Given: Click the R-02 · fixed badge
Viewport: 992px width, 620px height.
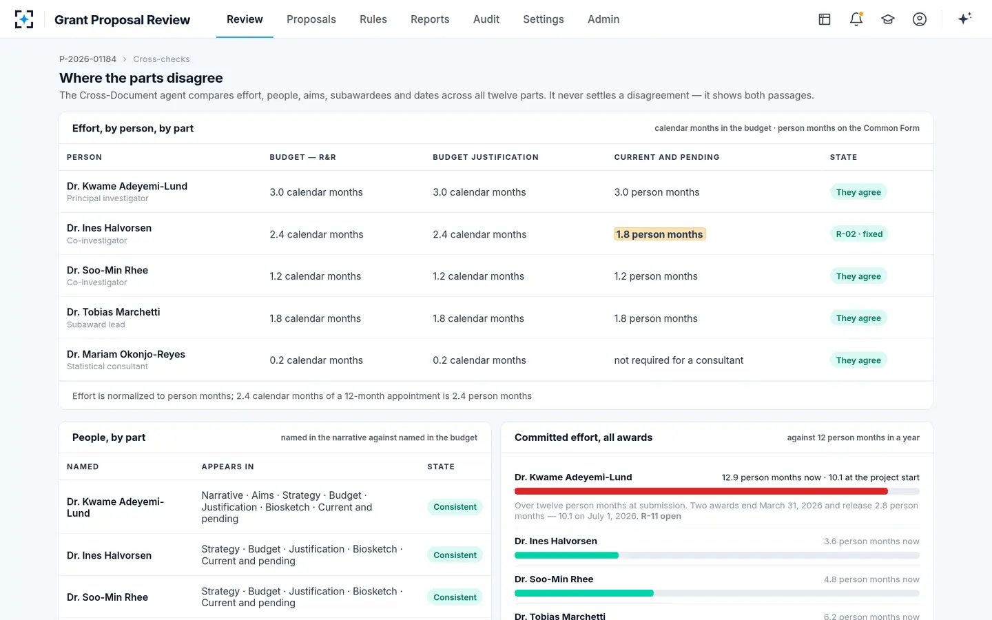Looking at the screenshot, I should click(x=859, y=234).
